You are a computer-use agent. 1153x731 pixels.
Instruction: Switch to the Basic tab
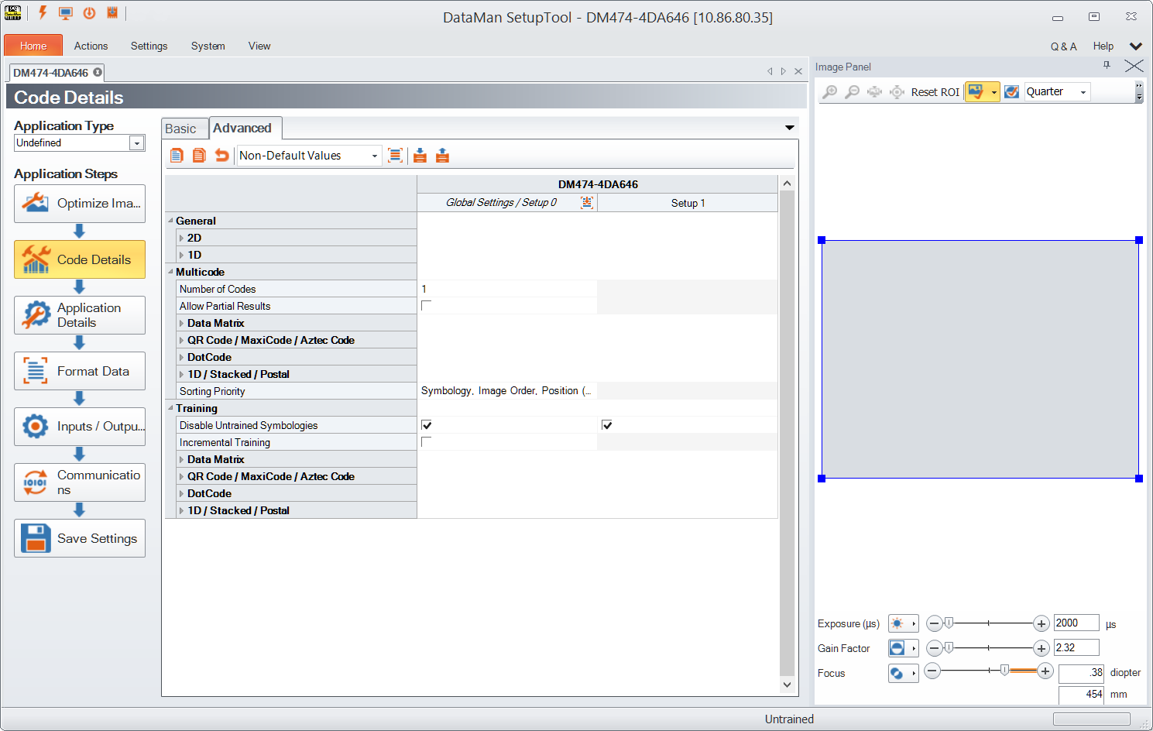click(180, 129)
